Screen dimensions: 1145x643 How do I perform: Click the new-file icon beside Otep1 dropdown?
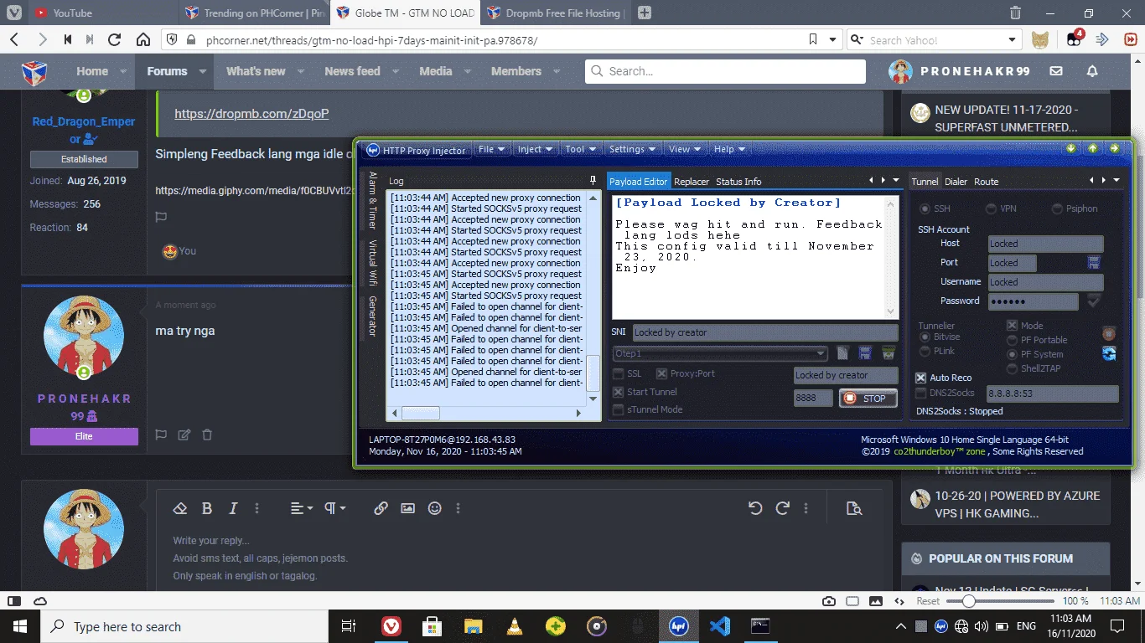(843, 353)
